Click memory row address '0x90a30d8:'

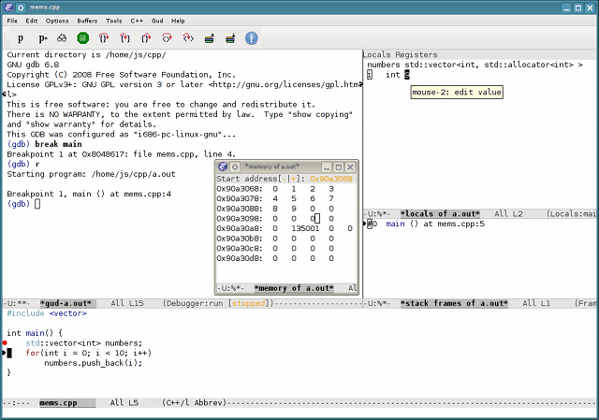coord(240,258)
